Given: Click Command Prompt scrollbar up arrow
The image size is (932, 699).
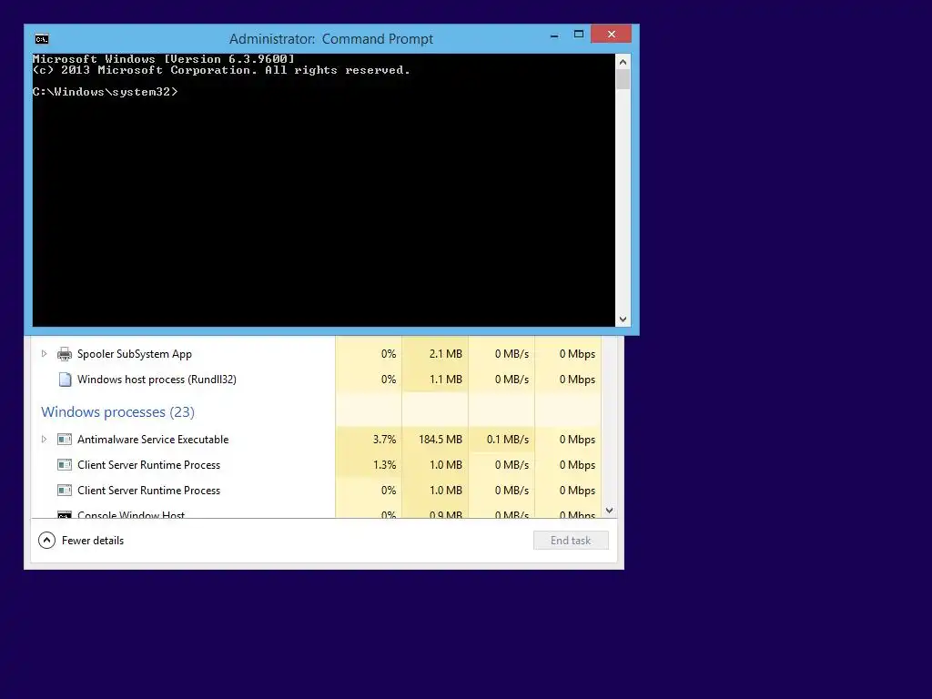Looking at the screenshot, I should click(623, 62).
